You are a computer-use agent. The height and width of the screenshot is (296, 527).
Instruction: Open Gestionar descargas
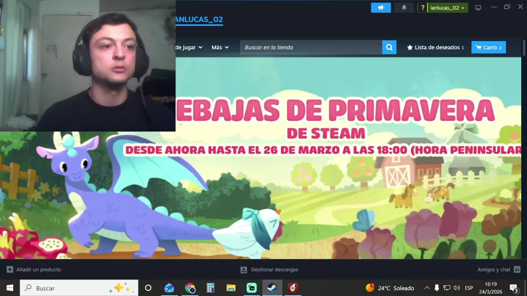pos(275,270)
